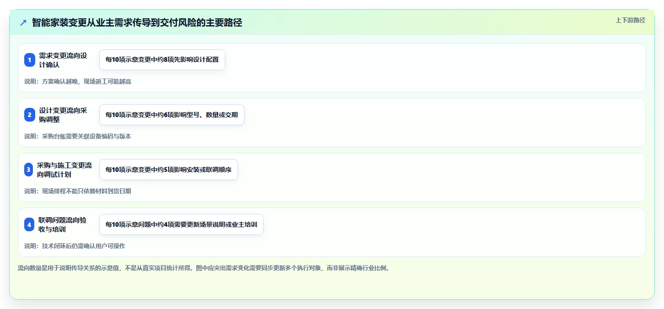The height and width of the screenshot is (309, 664).
Task: Select the 设计变更流向采购调整 step heading
Action: click(x=63, y=115)
